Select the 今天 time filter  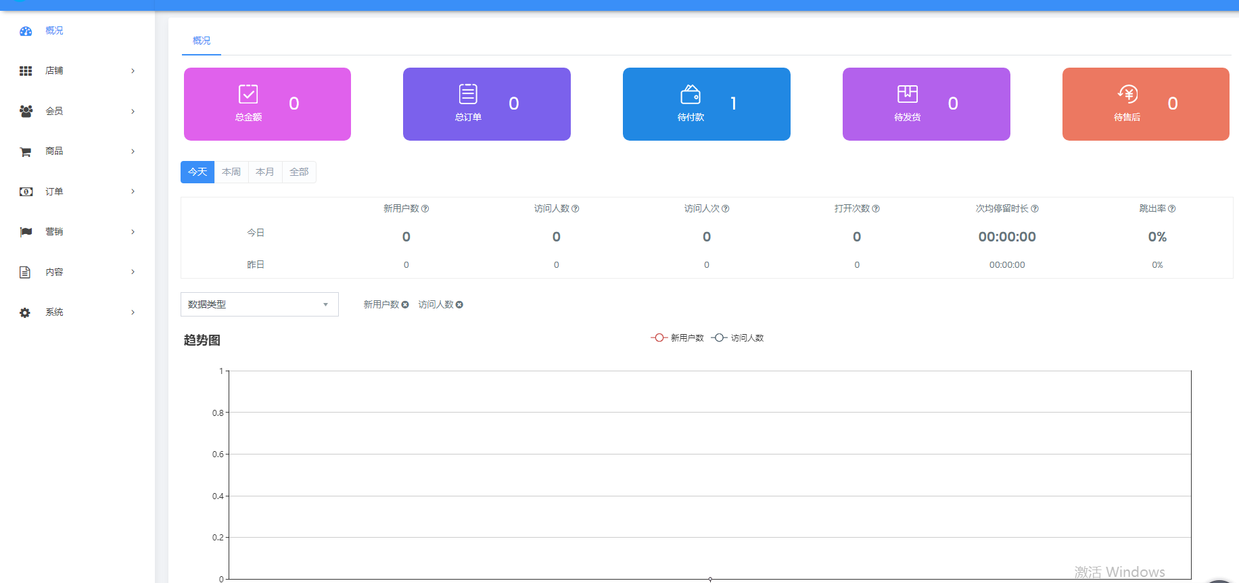click(x=197, y=172)
